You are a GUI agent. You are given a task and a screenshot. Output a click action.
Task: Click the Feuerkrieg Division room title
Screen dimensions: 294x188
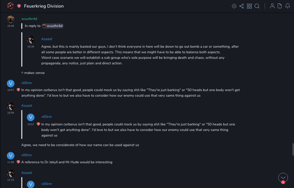(44, 6)
